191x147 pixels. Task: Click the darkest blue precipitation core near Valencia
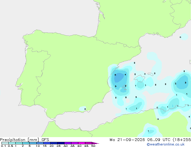119,78
